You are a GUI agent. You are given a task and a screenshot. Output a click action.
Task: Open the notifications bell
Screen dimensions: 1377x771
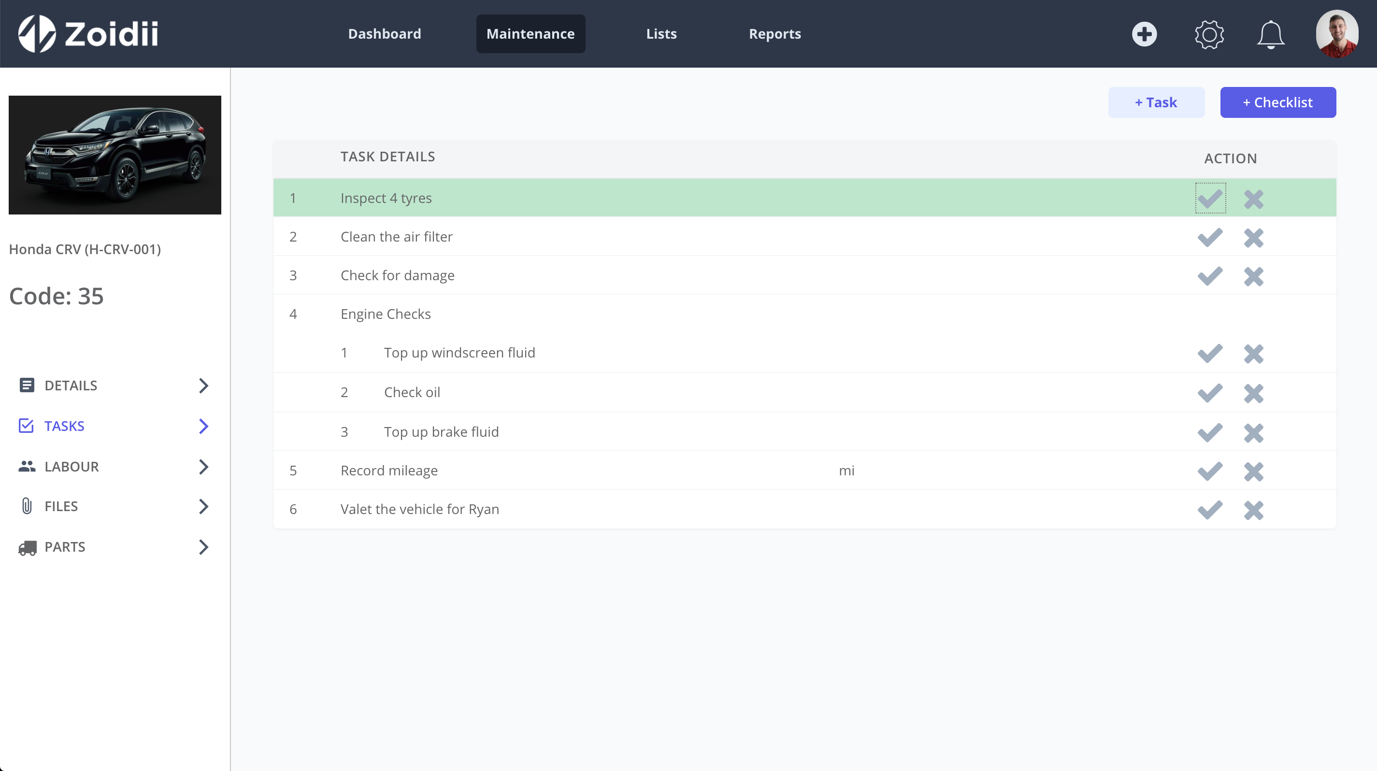coord(1271,34)
